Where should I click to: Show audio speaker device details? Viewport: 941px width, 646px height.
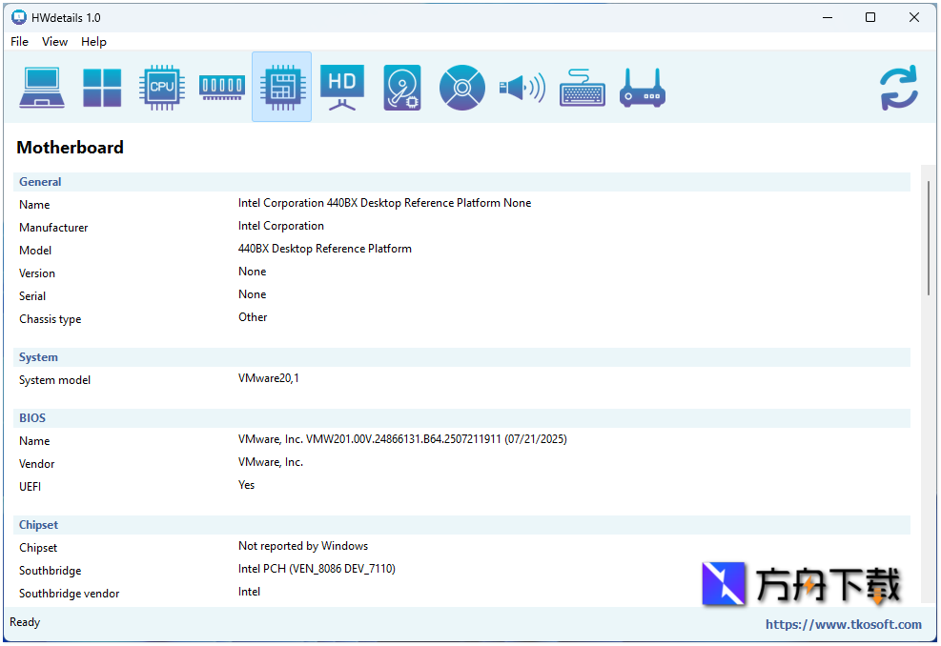pos(522,88)
